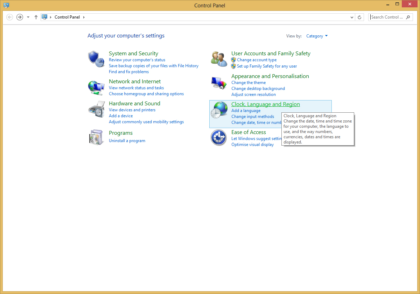Open the recent locations dropdown arrow
The image size is (420, 294).
(x=28, y=17)
